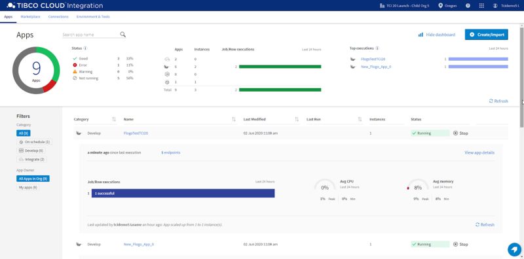This screenshot has width=524, height=259.
Task: Sort table by Name column arrows
Action: [234, 119]
